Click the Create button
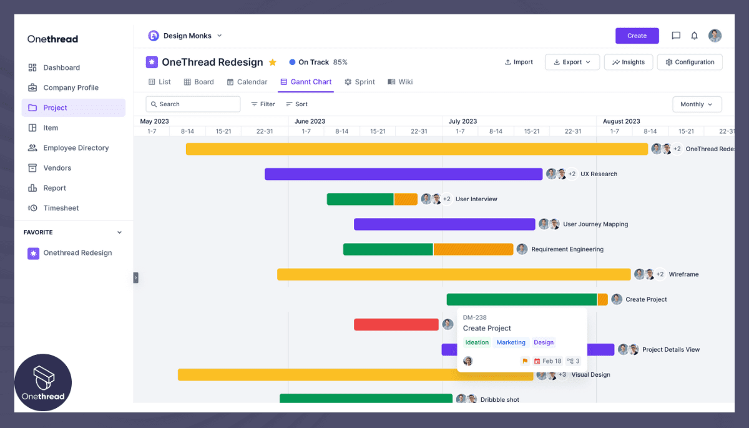749x428 pixels. [637, 36]
